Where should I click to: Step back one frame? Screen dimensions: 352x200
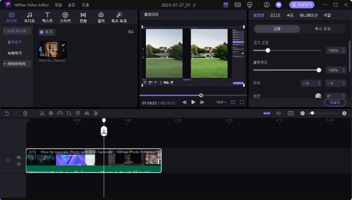click(x=184, y=103)
